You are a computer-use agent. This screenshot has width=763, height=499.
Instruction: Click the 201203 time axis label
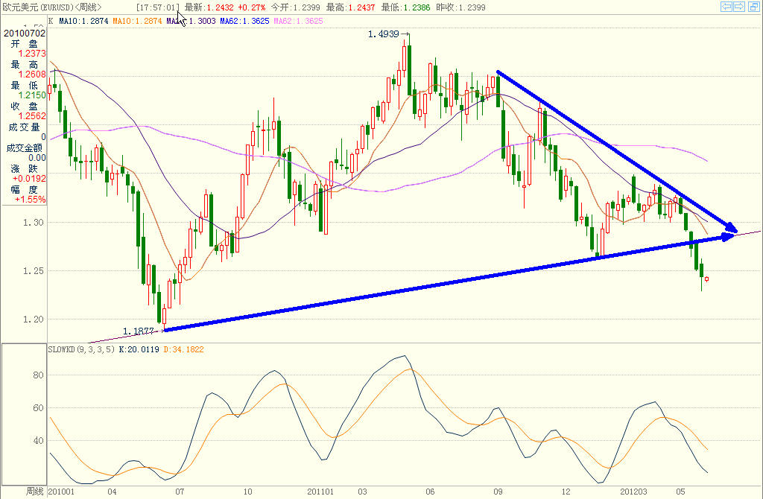pyautogui.click(x=633, y=492)
